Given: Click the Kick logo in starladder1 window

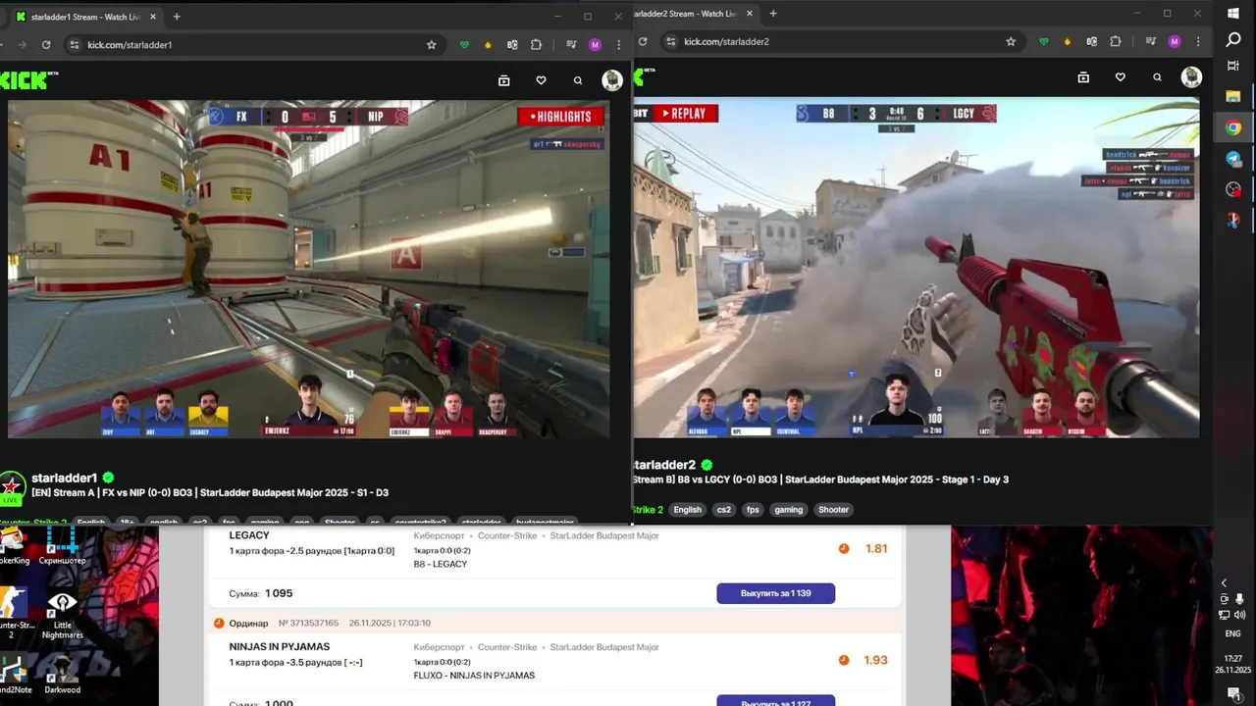Looking at the screenshot, I should coord(29,80).
